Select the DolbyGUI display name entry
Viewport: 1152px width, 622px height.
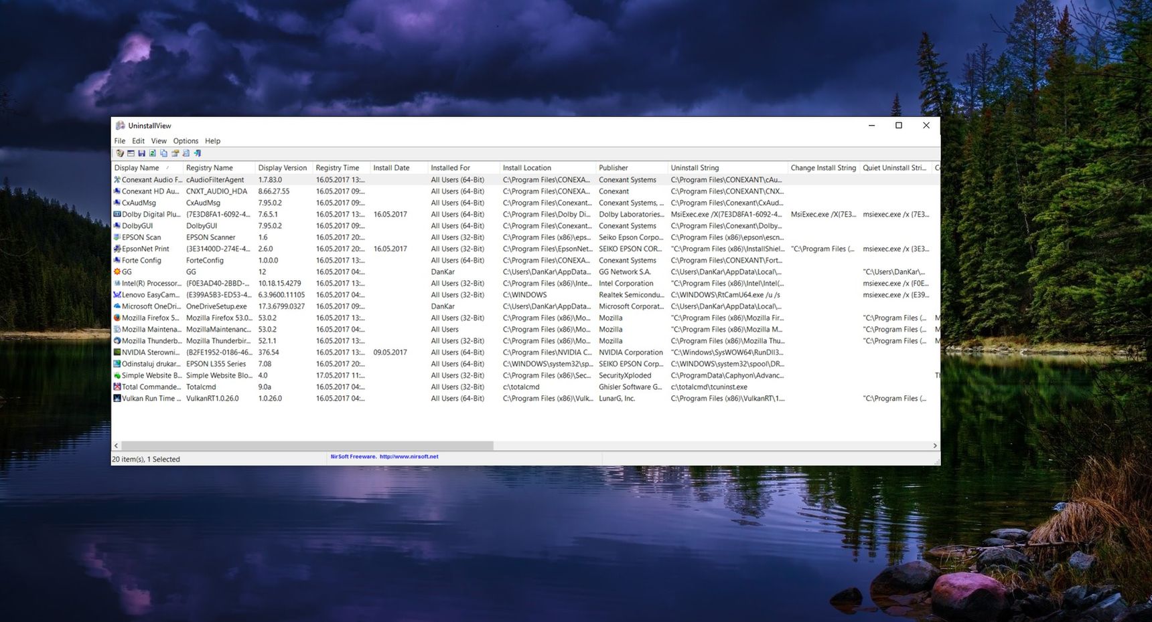point(137,226)
